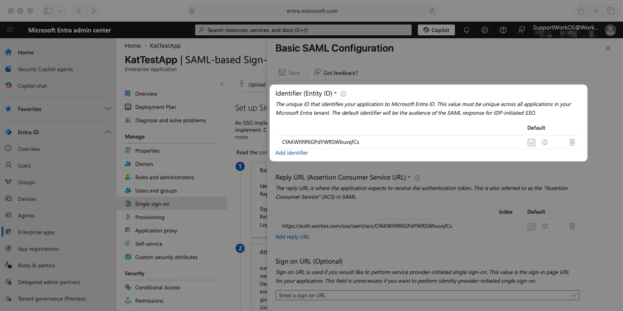The width and height of the screenshot is (623, 311).
Task: Open the account avatar menu
Action: click(x=611, y=30)
